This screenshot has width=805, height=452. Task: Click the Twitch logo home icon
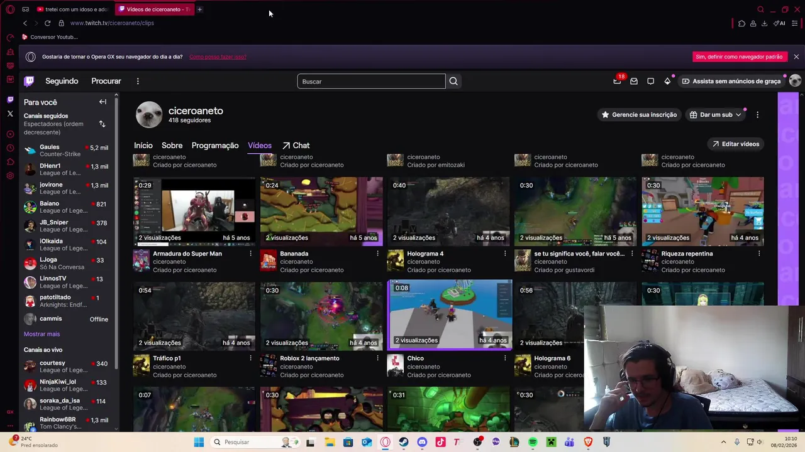click(29, 81)
